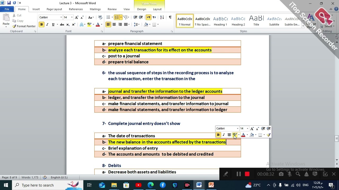
Task: Click the proofing errors icon in status bar
Action: (45, 177)
